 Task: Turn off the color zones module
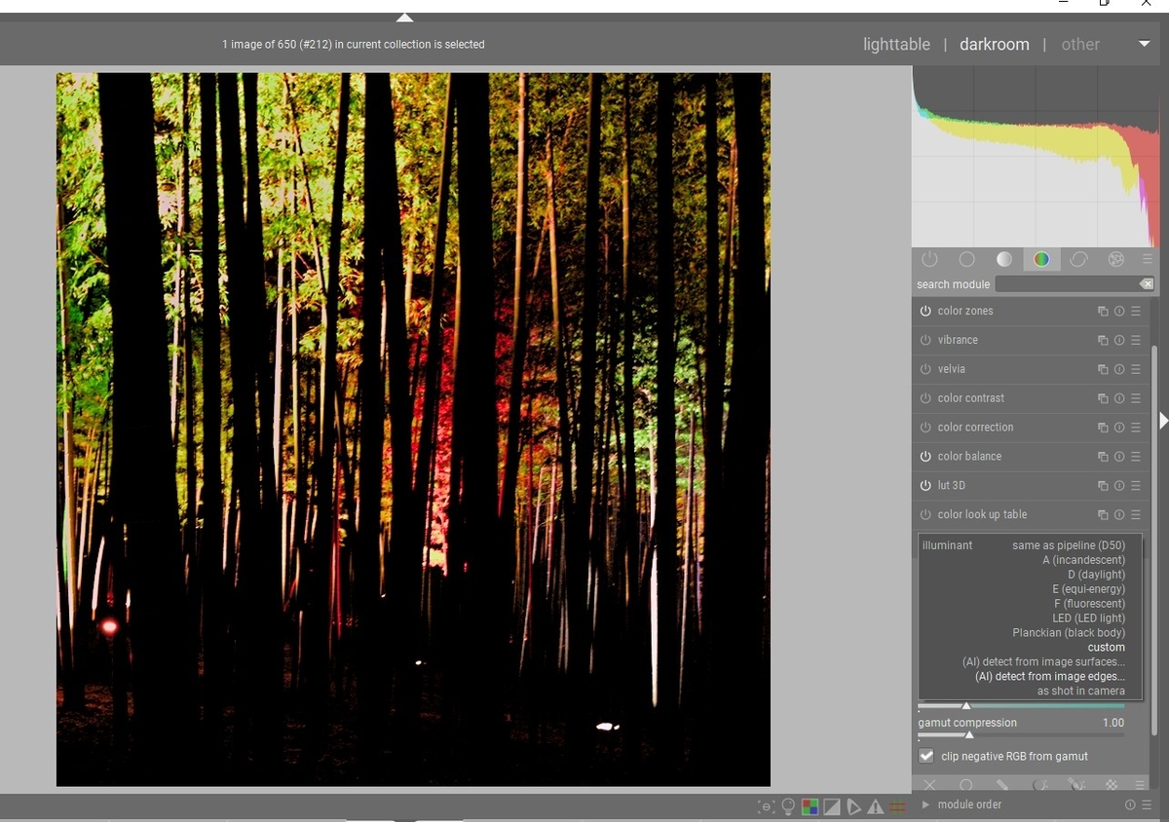coord(925,311)
